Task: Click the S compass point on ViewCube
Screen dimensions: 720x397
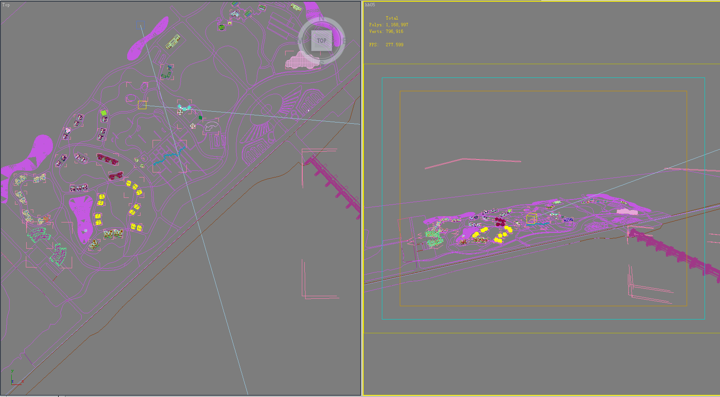Action: click(x=322, y=62)
